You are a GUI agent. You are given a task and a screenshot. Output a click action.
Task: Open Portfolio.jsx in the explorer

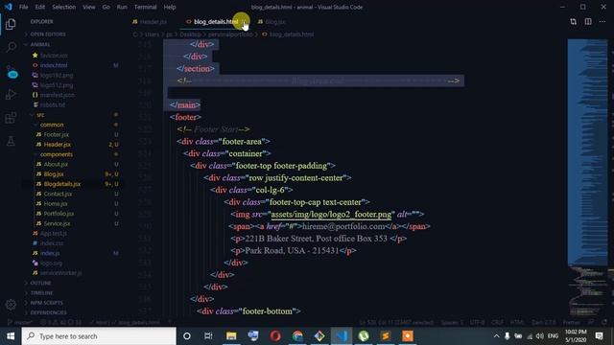coord(59,214)
